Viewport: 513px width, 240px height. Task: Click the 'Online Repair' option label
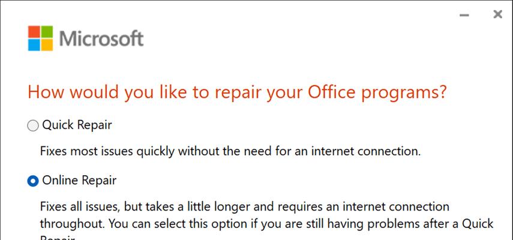[80, 181]
